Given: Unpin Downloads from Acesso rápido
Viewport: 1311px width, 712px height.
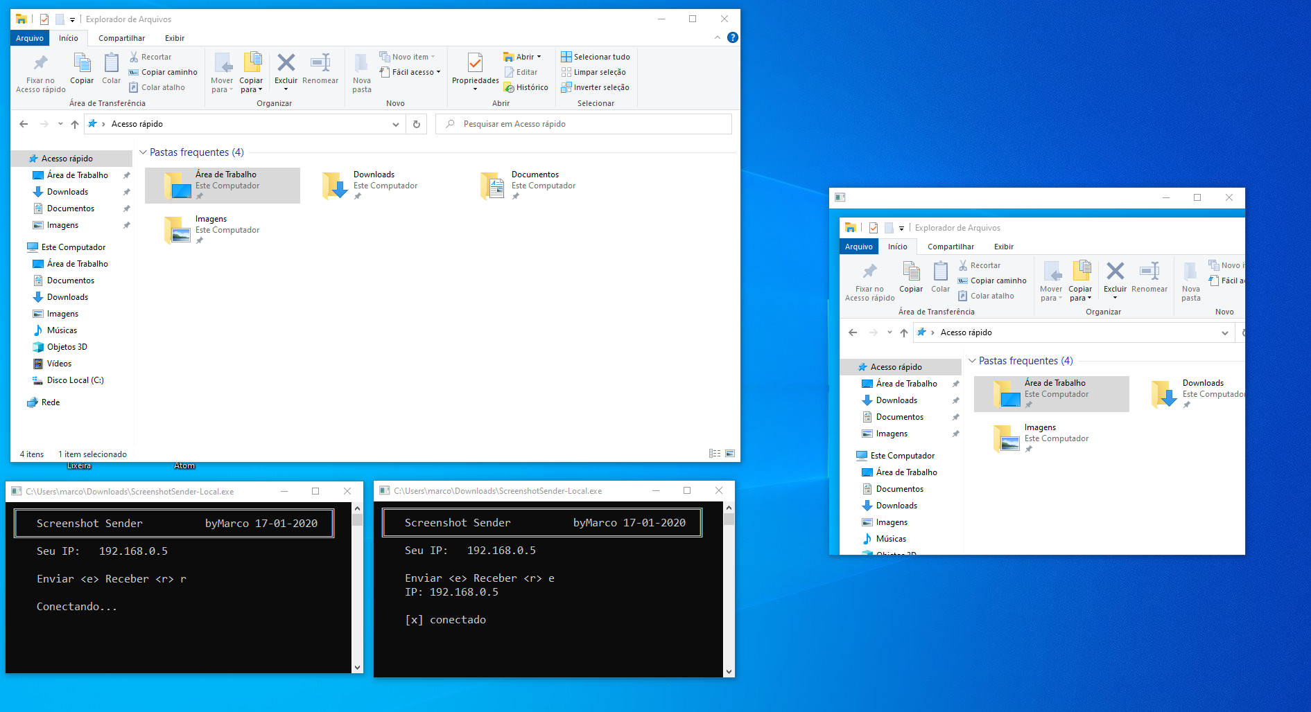Looking at the screenshot, I should 125,191.
